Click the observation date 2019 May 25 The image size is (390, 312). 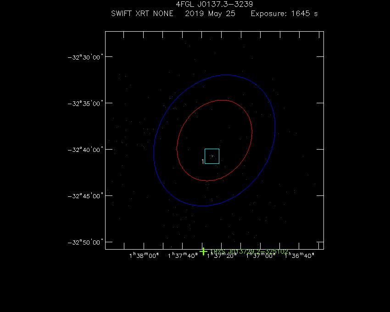(x=210, y=14)
